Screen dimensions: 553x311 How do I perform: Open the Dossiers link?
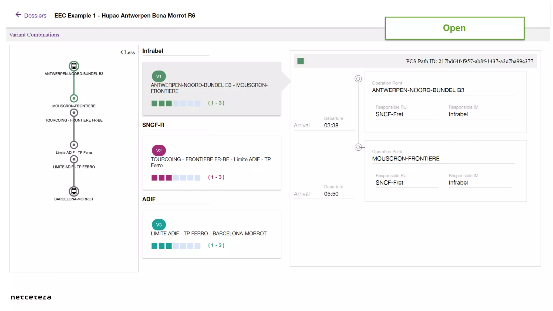pyautogui.click(x=35, y=16)
